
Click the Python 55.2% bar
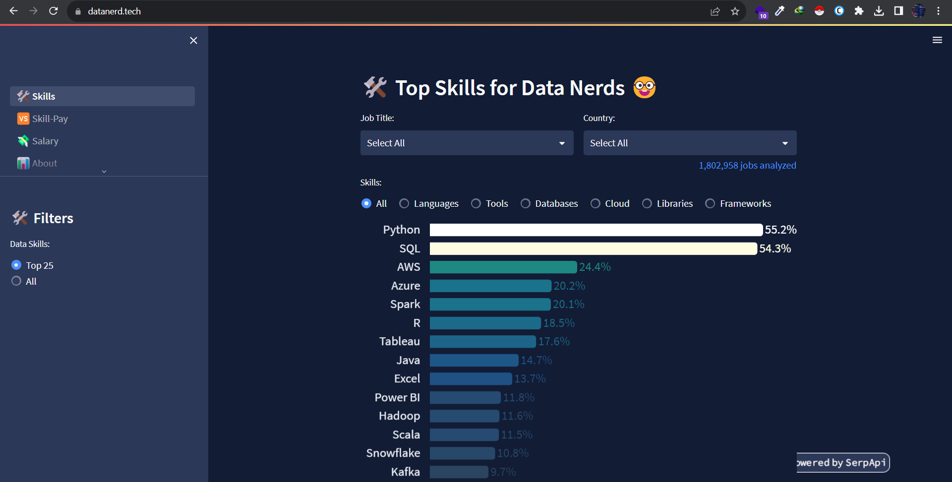[596, 230]
